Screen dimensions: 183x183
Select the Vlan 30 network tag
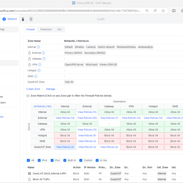click(69, 82)
